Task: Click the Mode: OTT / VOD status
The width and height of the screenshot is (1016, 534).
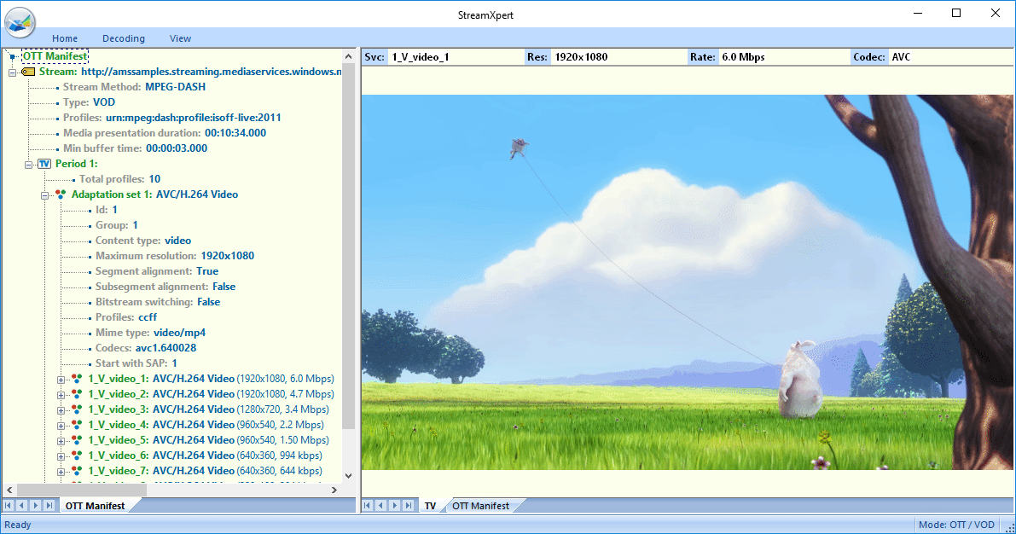Action: pos(956,525)
